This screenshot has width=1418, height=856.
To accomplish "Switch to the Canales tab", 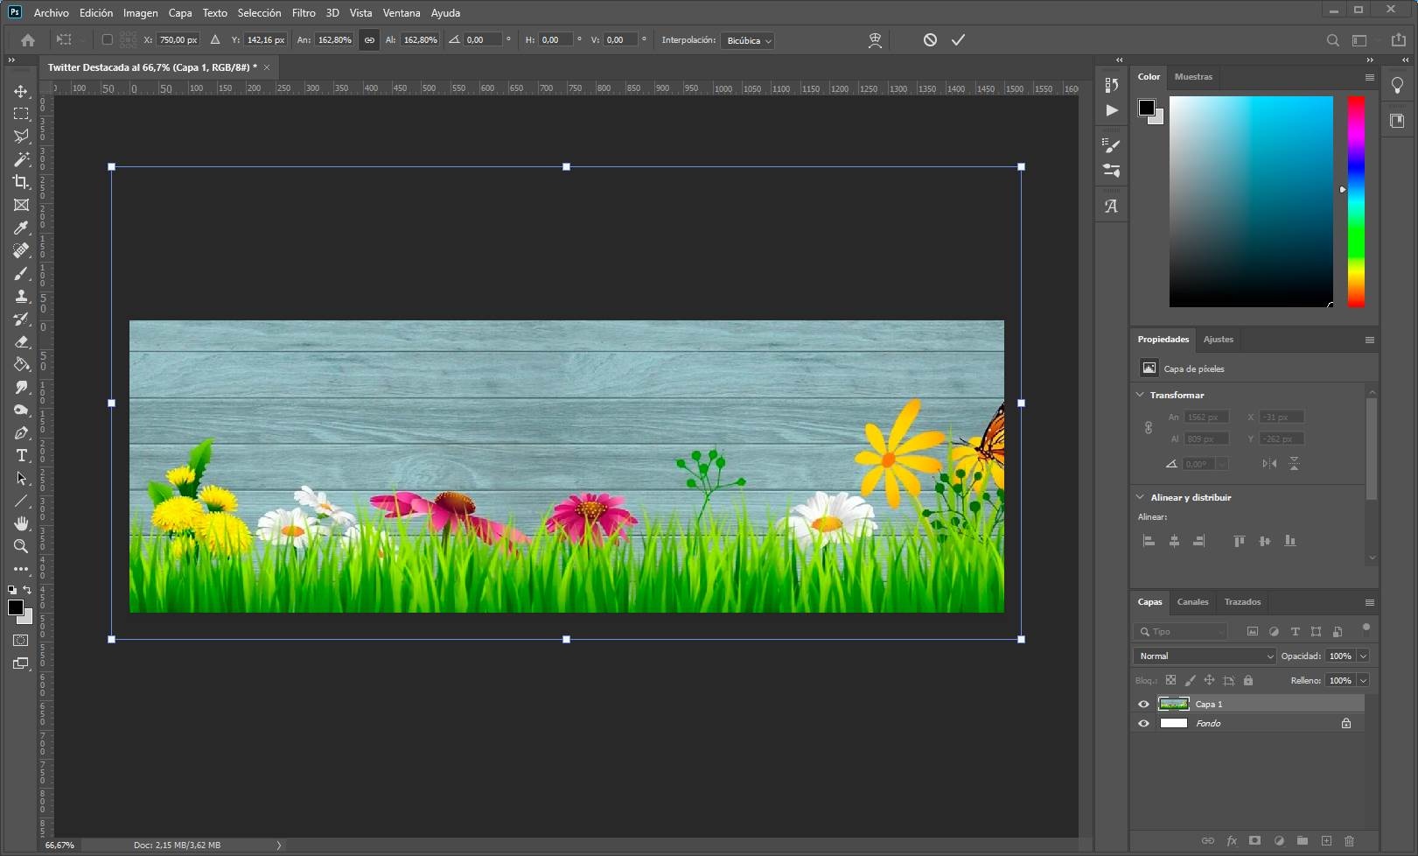I will pos(1192,602).
